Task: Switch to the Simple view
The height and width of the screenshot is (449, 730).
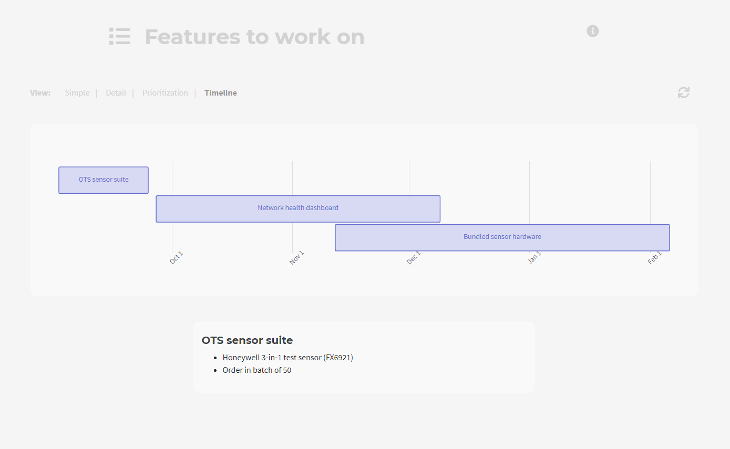Action: [77, 93]
